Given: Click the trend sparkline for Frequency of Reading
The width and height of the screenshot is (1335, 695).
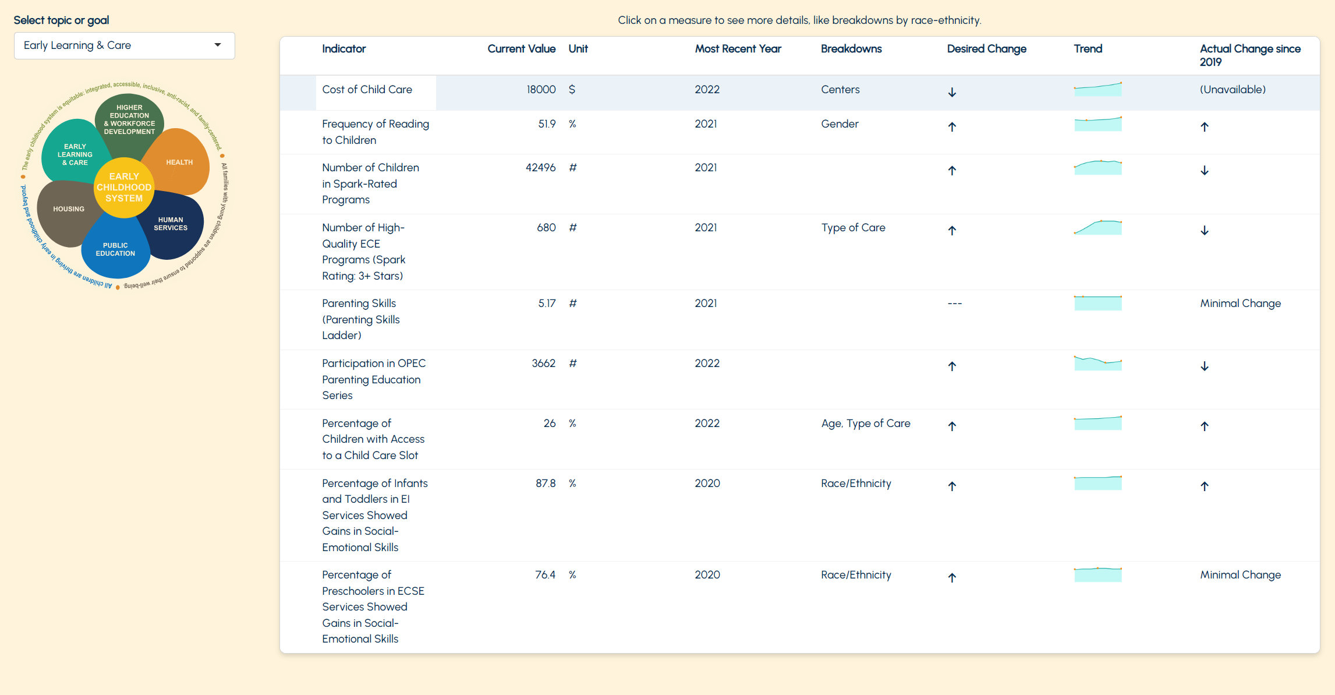Looking at the screenshot, I should coord(1098,124).
